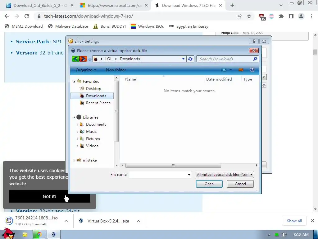Change the view icon in file dialog toolbar
Viewport: 318px width, 239px height.
[224, 70]
